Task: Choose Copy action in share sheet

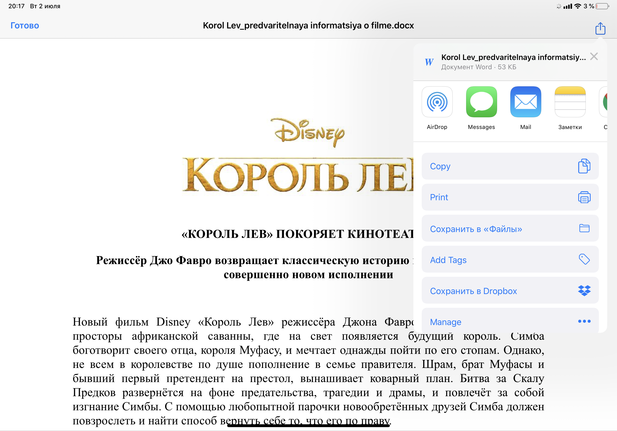Action: click(510, 166)
